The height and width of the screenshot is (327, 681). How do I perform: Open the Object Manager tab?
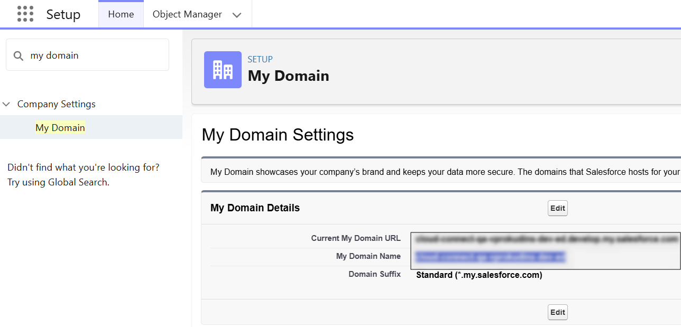point(187,14)
